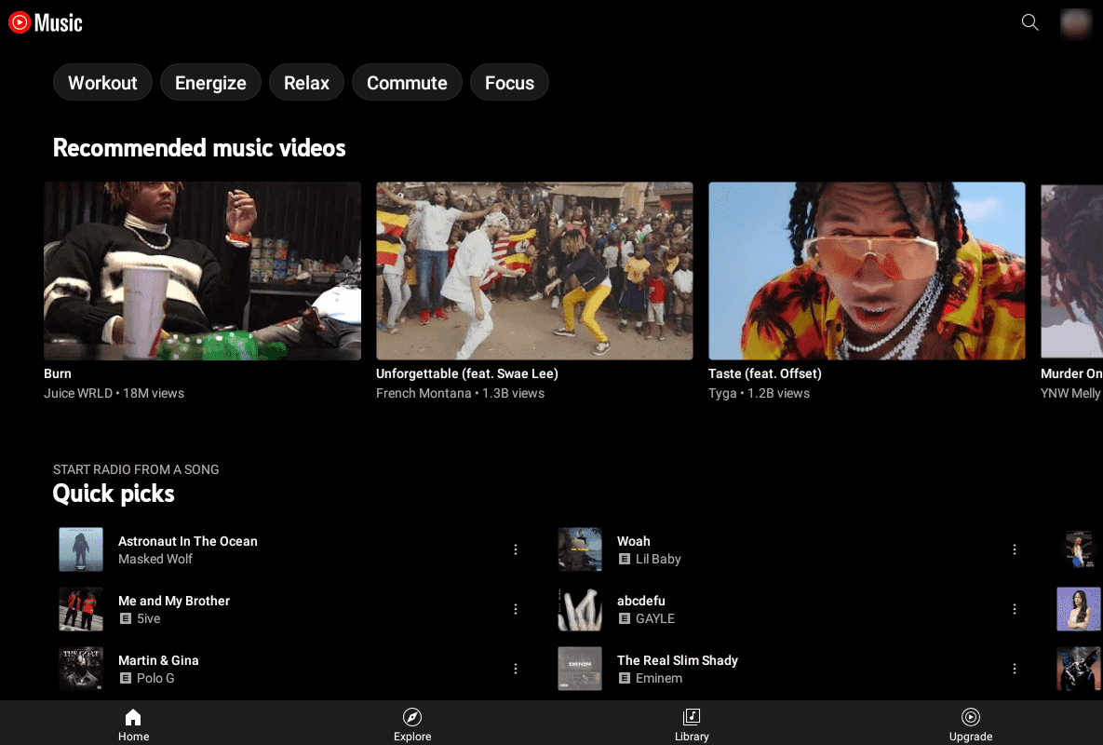Click the Me and My Brother album art
The height and width of the screenshot is (745, 1103).
pos(81,609)
